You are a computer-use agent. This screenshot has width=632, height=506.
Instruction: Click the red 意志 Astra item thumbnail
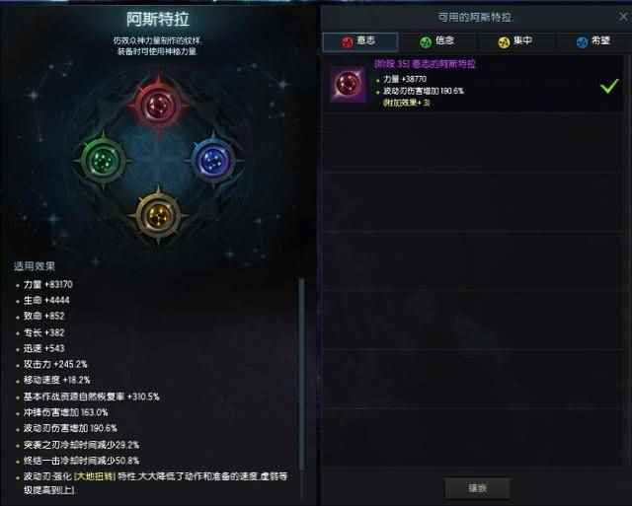[x=348, y=84]
